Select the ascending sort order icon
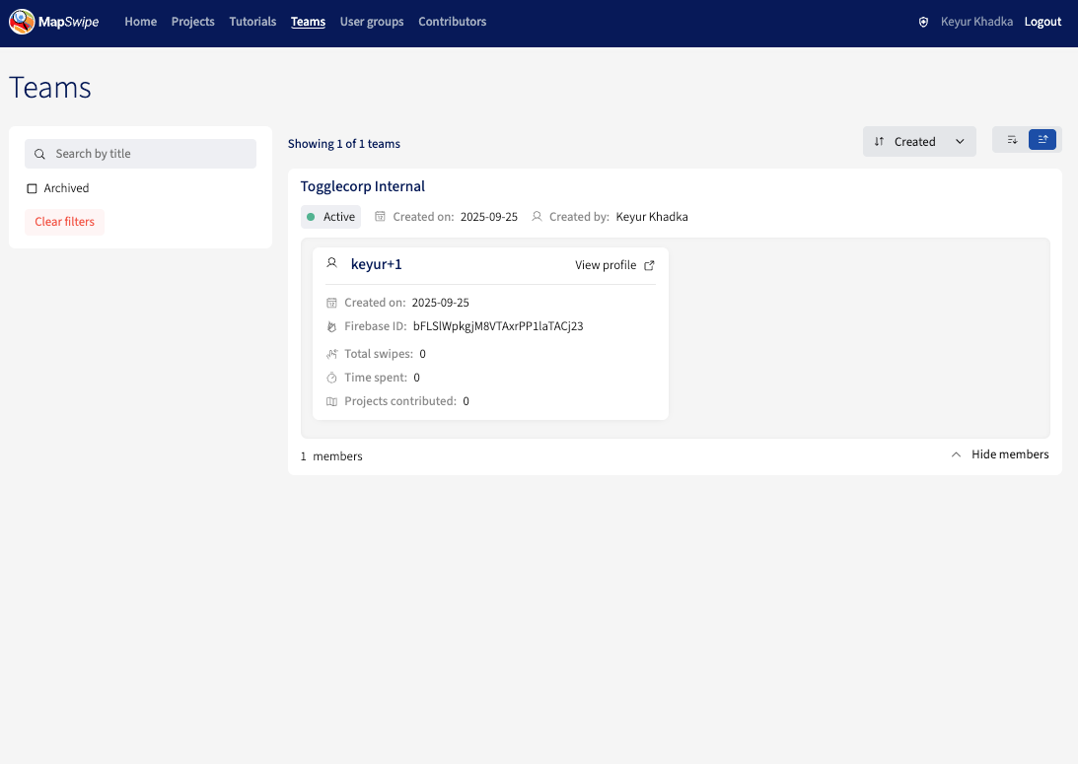The width and height of the screenshot is (1078, 764). click(1042, 140)
